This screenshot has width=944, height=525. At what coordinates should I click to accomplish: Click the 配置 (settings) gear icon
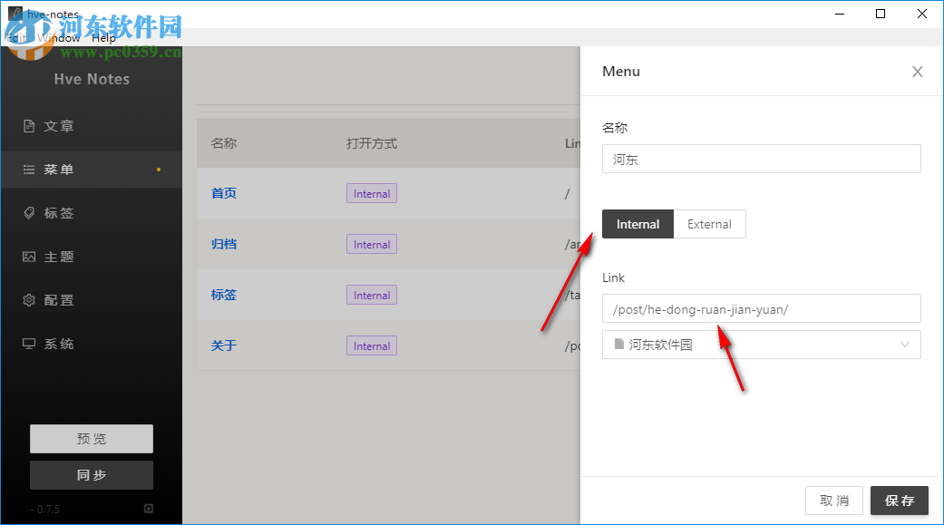point(29,300)
